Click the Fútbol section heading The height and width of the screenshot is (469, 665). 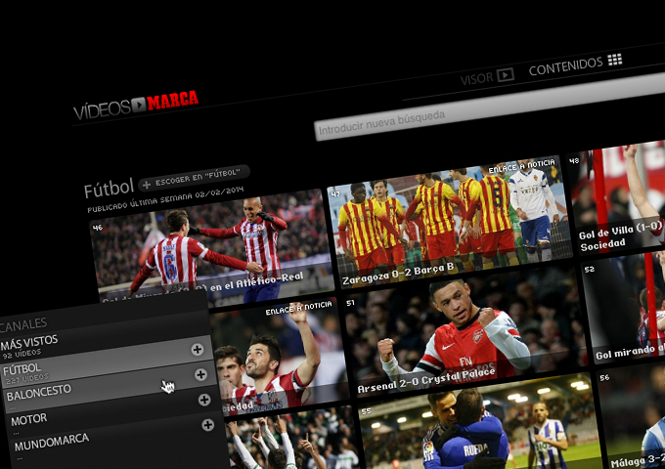tap(109, 189)
